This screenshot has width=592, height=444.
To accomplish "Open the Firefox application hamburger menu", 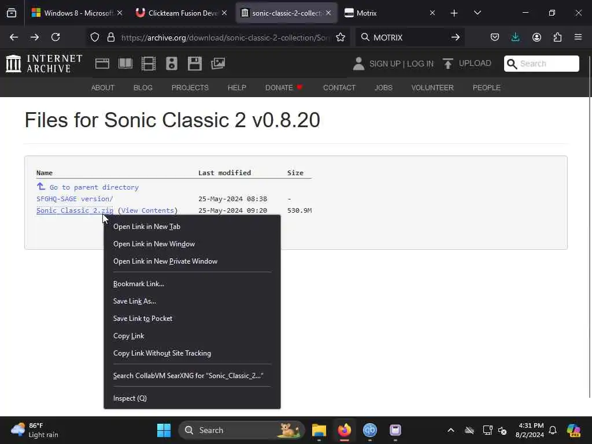I will pos(578,37).
